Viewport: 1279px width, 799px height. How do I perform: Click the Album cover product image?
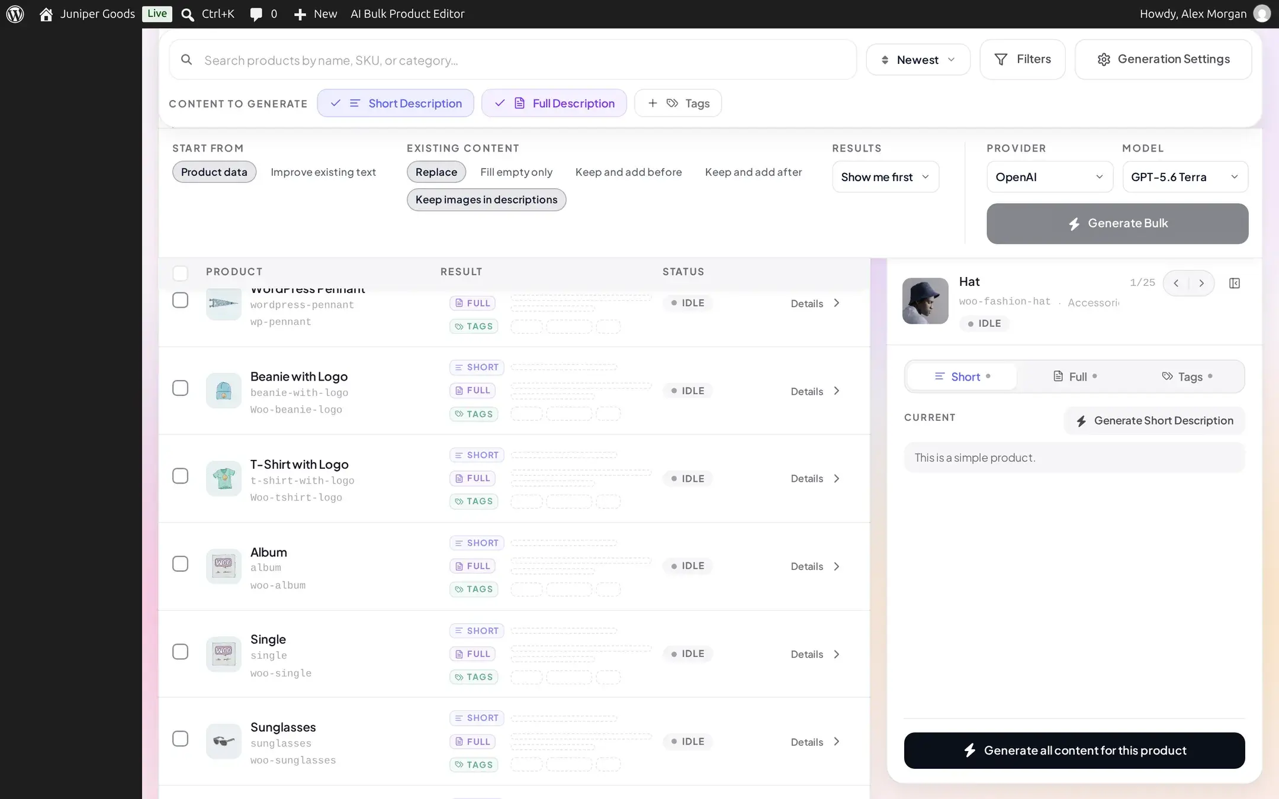(x=224, y=566)
